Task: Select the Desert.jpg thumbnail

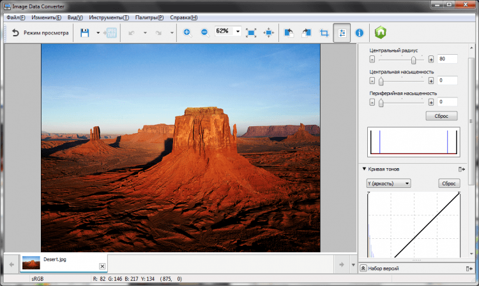Action: 31,262
